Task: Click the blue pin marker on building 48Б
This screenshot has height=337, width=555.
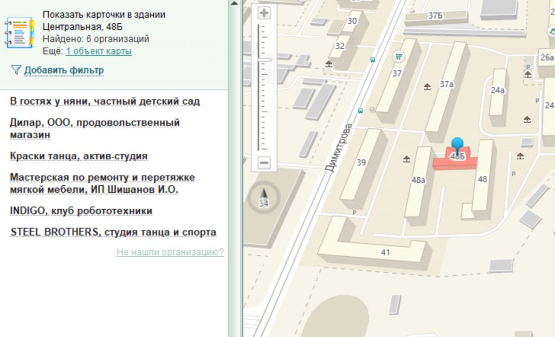Action: pyautogui.click(x=458, y=145)
